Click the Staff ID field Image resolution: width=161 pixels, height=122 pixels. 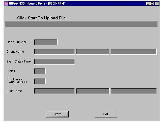coord(40,71)
